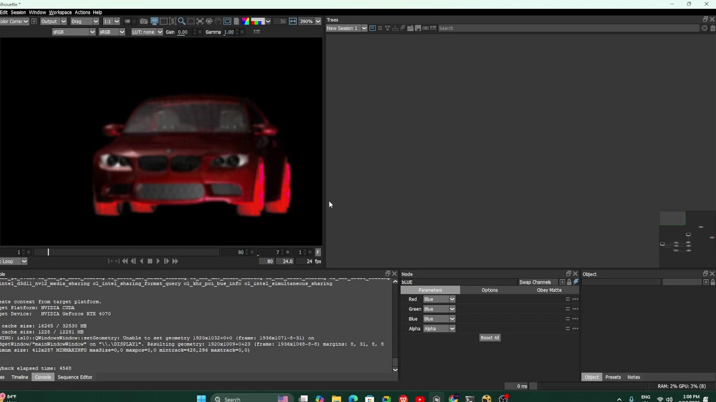Click the snapshot camera icon in viewer toolbar
Image resolution: width=716 pixels, height=402 pixels.
[x=144, y=21]
